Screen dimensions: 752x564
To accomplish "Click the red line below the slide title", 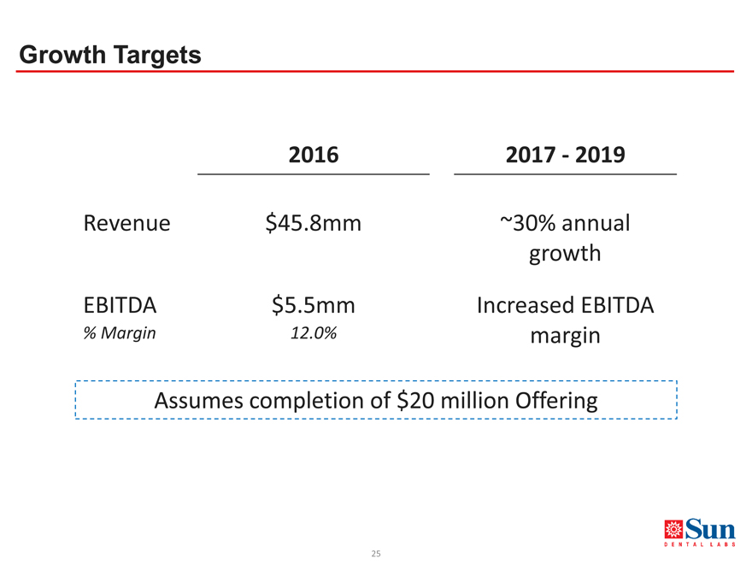I will pos(374,71).
